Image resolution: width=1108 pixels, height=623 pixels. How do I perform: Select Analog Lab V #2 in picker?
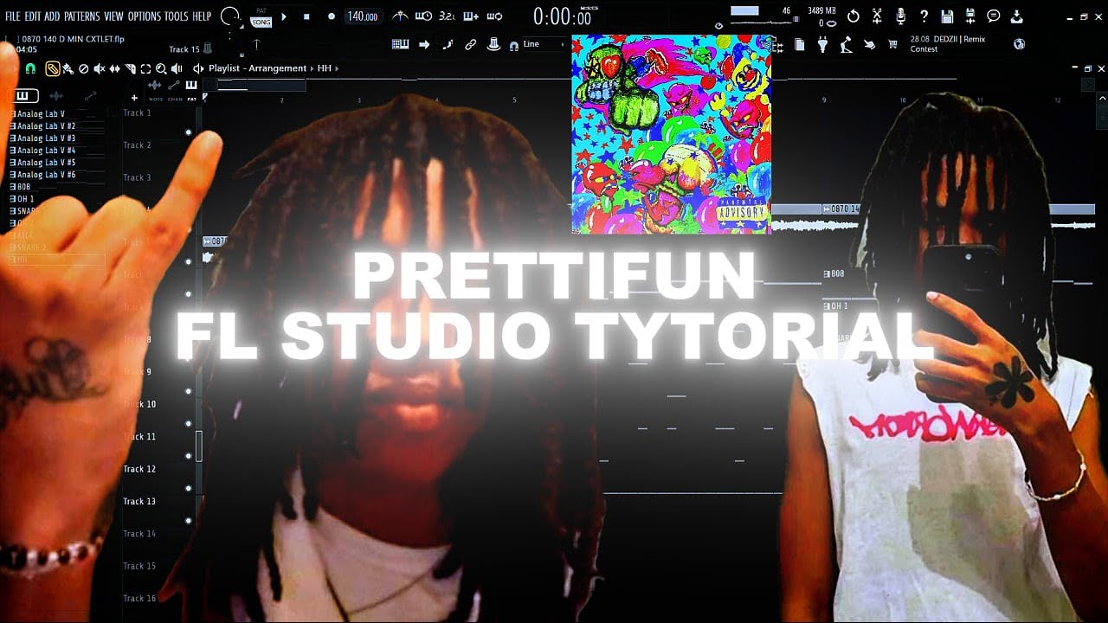pyautogui.click(x=43, y=126)
